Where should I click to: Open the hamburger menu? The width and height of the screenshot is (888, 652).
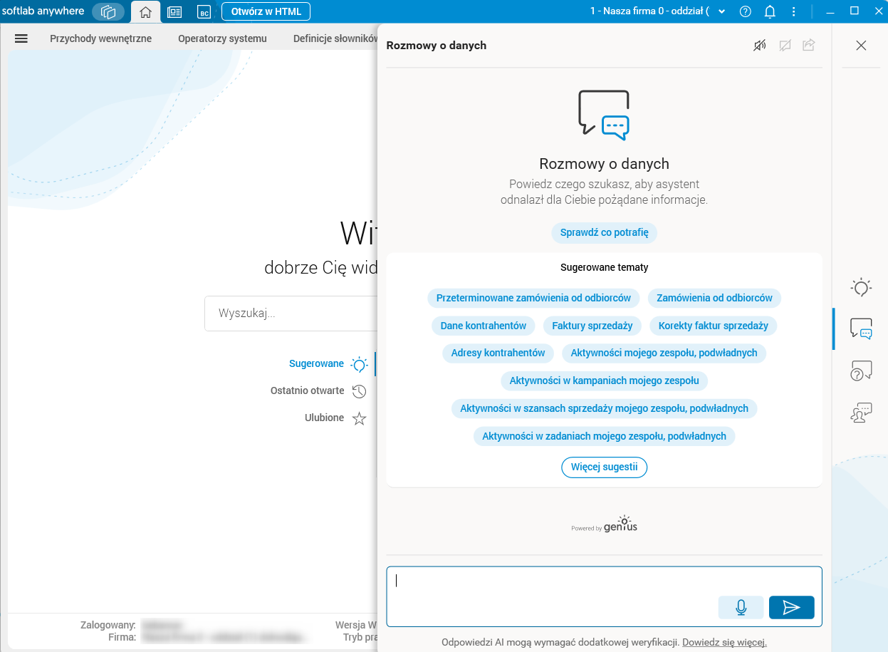[21, 38]
